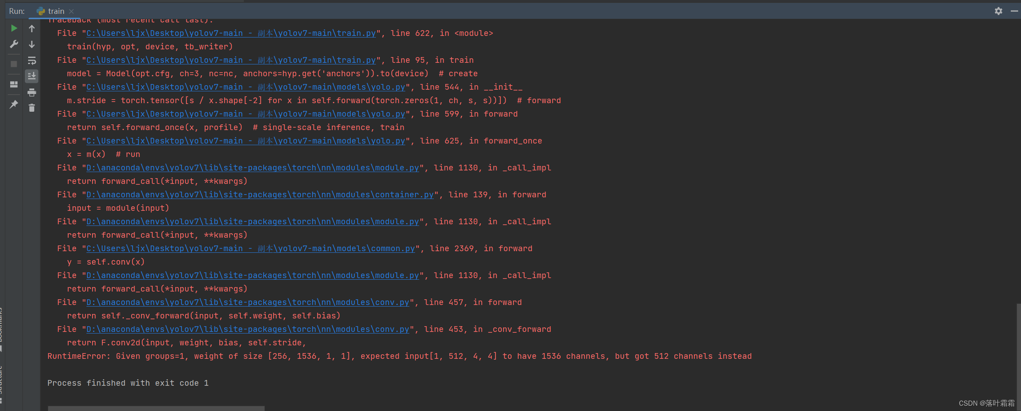This screenshot has width=1021, height=411.
Task: Print the console output
Action: click(x=31, y=91)
